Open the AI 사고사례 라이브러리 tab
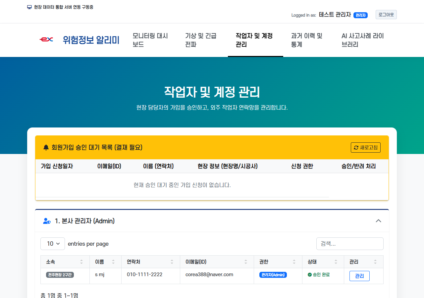This screenshot has width=424, height=298. tap(363, 40)
